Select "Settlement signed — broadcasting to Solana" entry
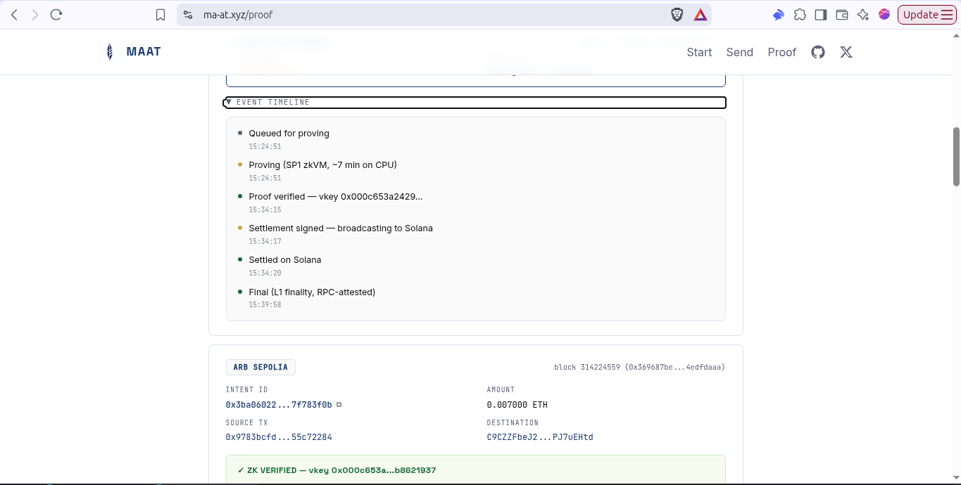This screenshot has width=961, height=485. [x=341, y=228]
